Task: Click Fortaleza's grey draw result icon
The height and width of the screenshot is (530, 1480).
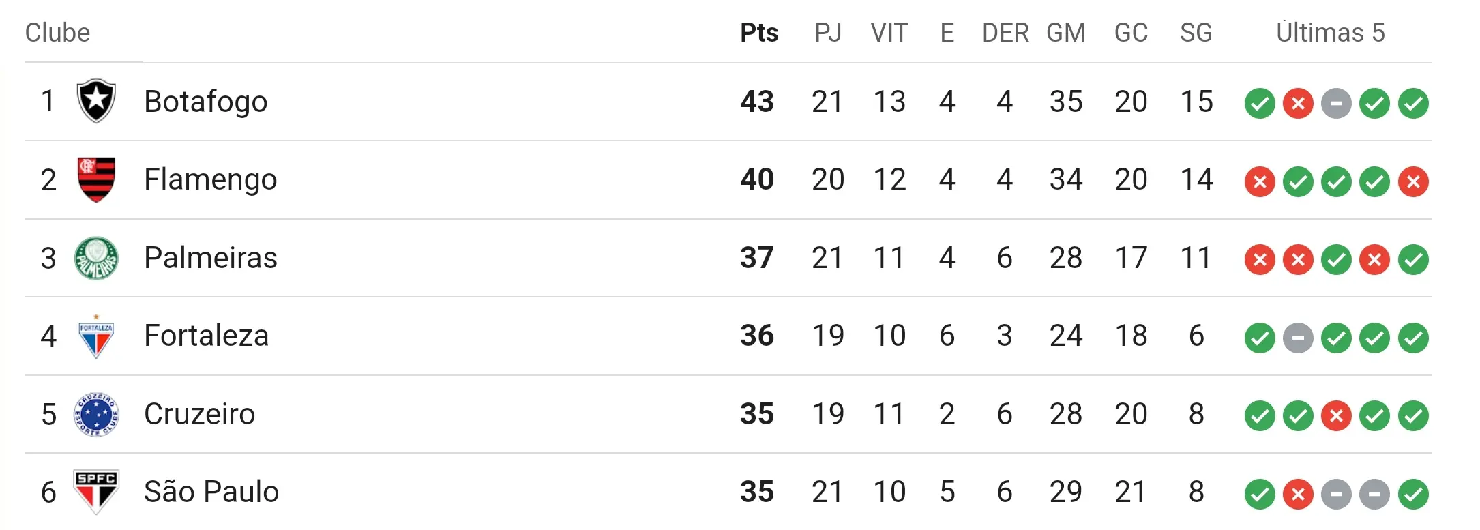Action: (x=1298, y=338)
